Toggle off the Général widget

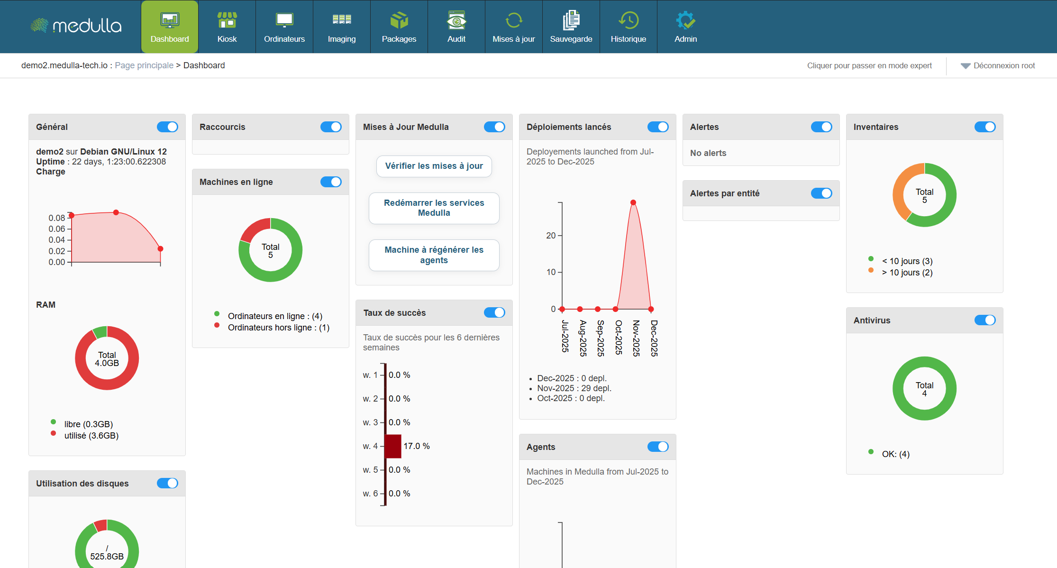tap(167, 127)
